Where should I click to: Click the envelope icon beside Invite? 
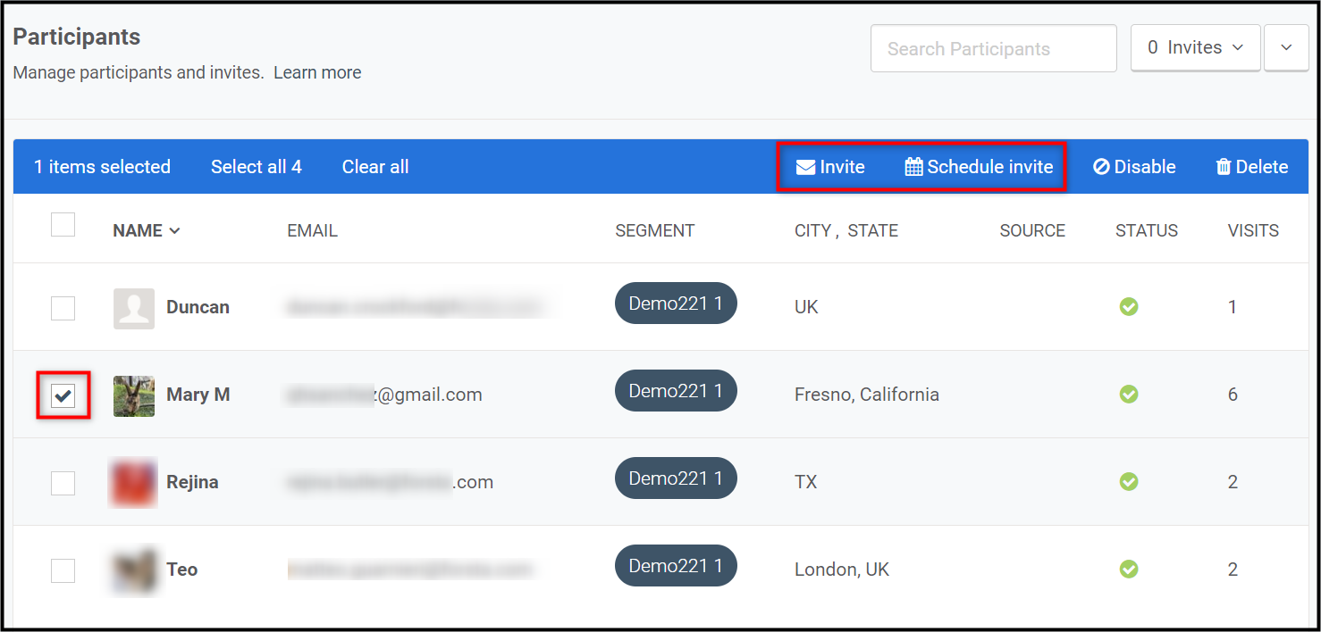click(805, 167)
